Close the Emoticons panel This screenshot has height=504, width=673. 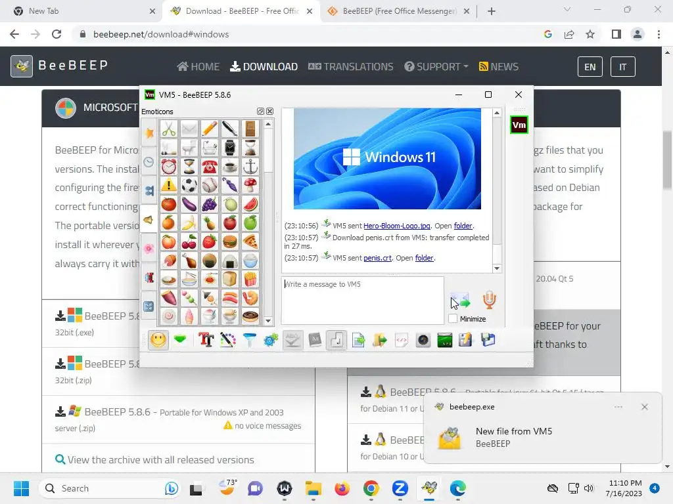pos(269,112)
